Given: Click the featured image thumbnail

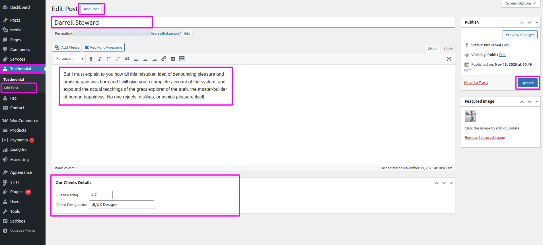Looking at the screenshot, I should point(470,116).
